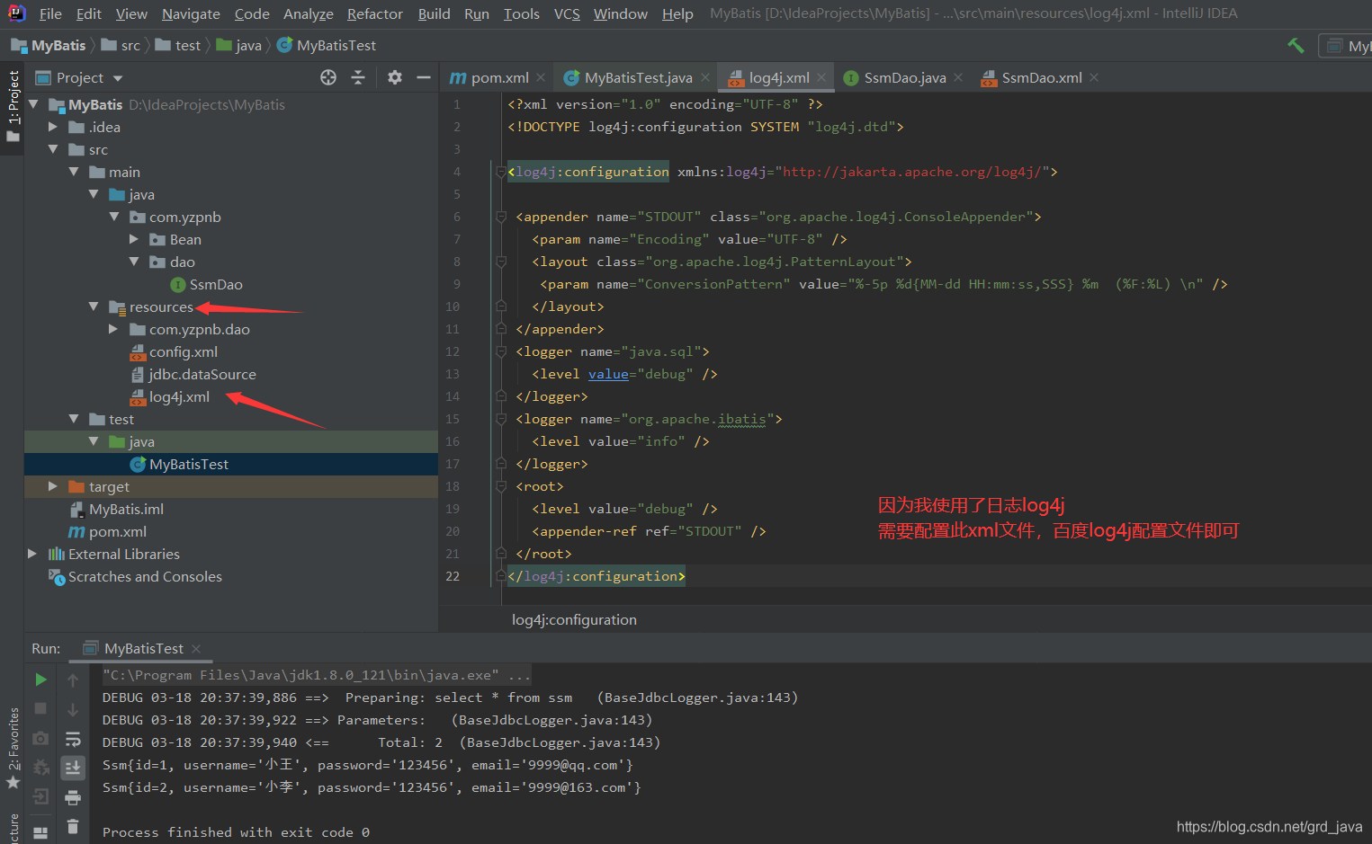Open the Build menu
Screen dimensions: 1372x844
pos(434,13)
